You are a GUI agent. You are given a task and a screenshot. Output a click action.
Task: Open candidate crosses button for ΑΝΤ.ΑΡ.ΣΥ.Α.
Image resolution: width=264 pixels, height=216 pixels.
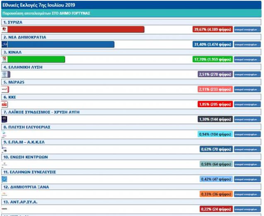pos(247,209)
